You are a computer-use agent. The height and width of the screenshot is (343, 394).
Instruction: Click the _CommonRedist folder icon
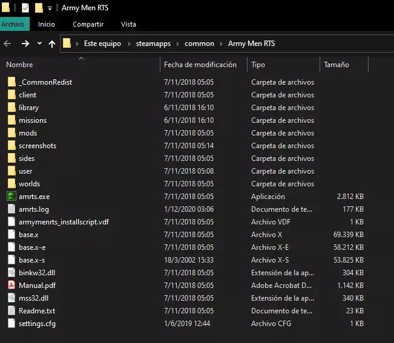pyautogui.click(x=11, y=82)
